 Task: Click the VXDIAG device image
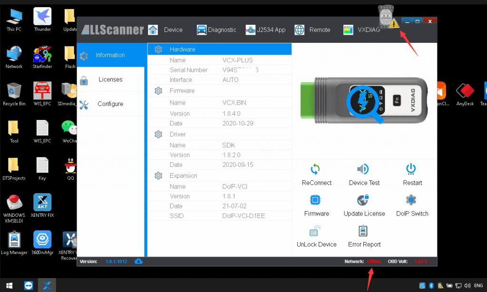click(364, 100)
